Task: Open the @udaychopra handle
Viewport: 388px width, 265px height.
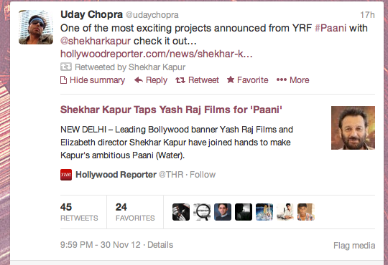Action: [x=152, y=15]
